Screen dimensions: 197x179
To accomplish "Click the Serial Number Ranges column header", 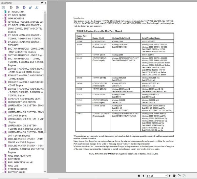I will 151,38.
